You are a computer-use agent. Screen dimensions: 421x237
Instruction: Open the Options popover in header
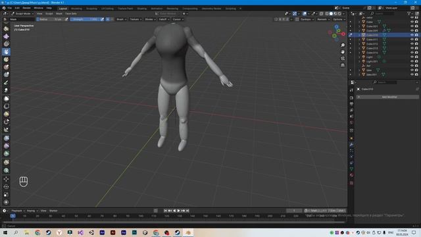[339, 19]
